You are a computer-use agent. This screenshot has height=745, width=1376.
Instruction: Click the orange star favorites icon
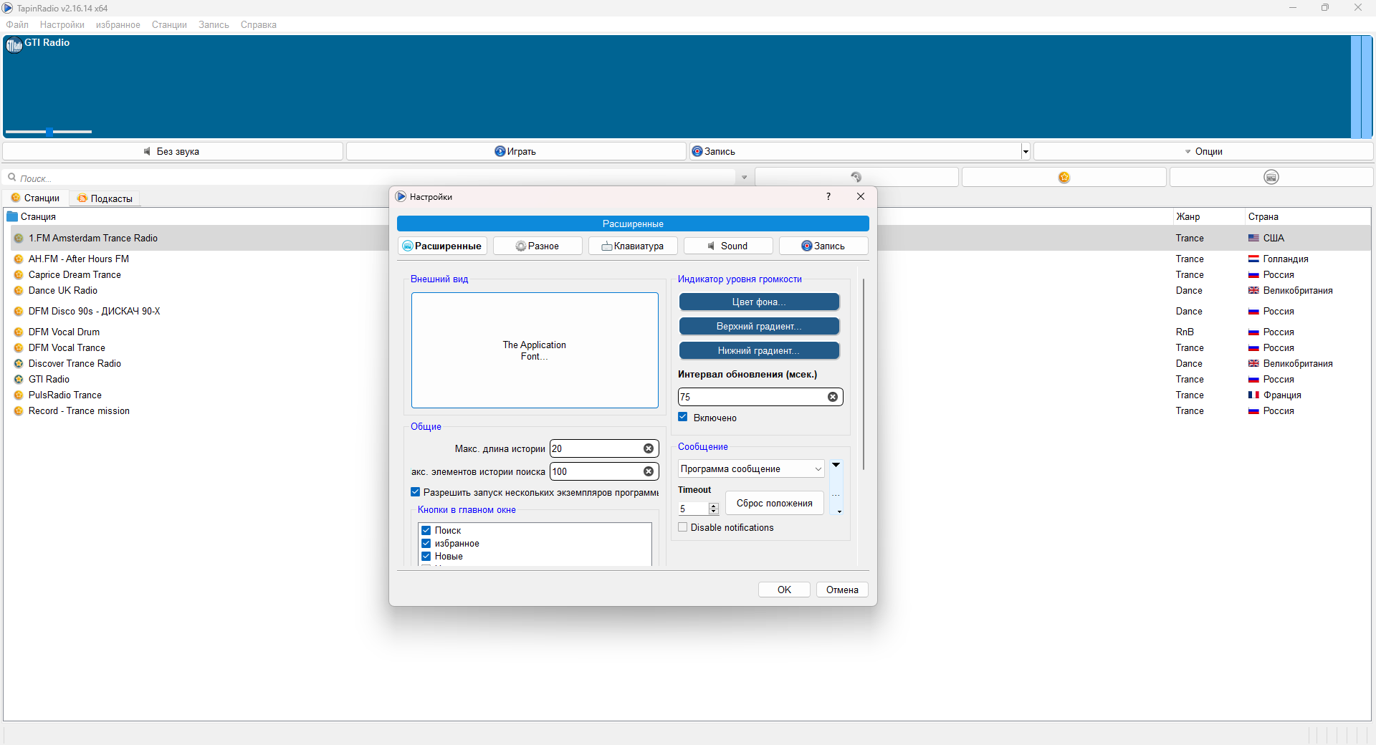click(x=1064, y=177)
